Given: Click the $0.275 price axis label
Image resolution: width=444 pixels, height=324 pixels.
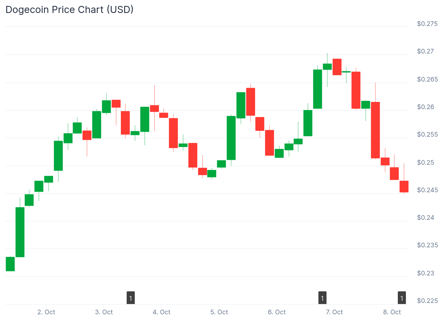Looking at the screenshot, I should pos(427,24).
